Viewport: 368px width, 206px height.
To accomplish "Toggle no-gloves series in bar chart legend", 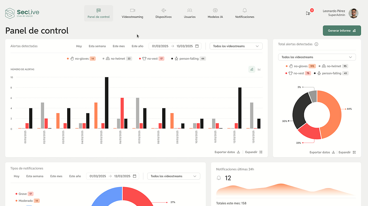I will click(81, 59).
